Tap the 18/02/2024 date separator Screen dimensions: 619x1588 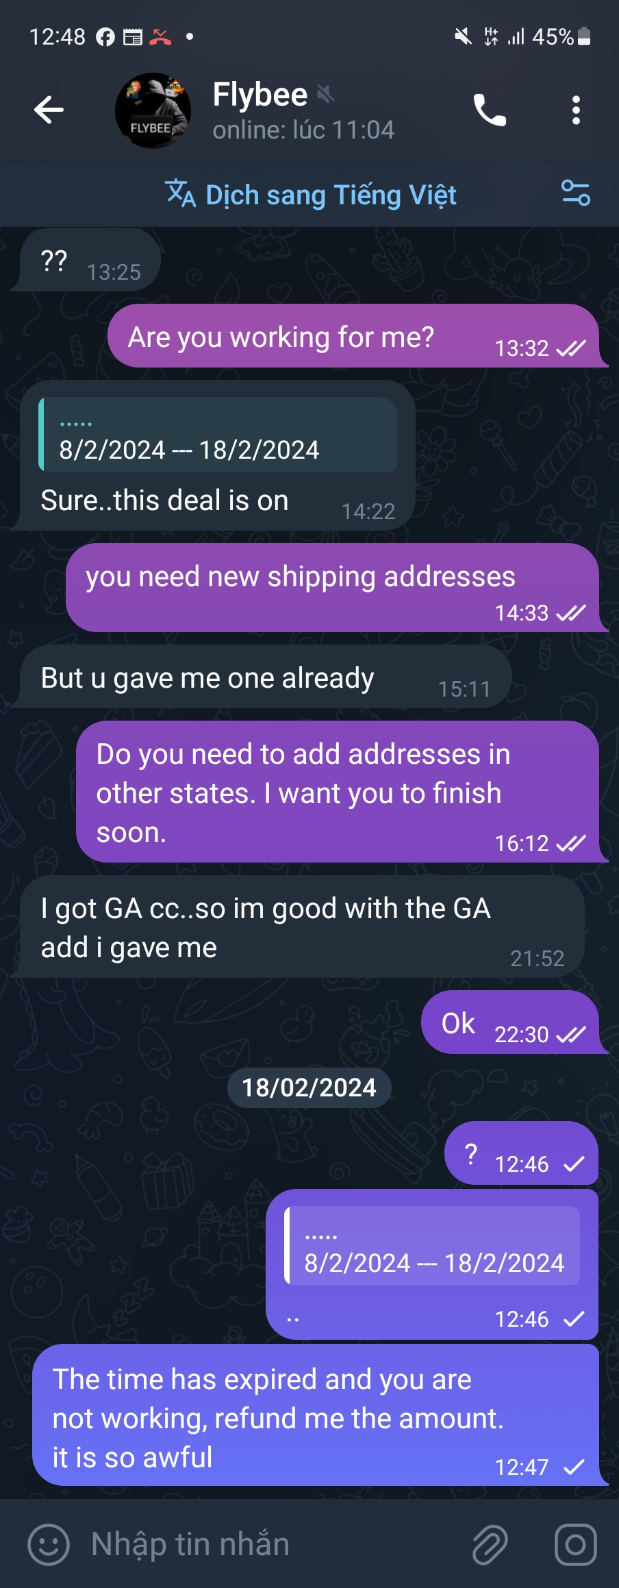[309, 1087]
